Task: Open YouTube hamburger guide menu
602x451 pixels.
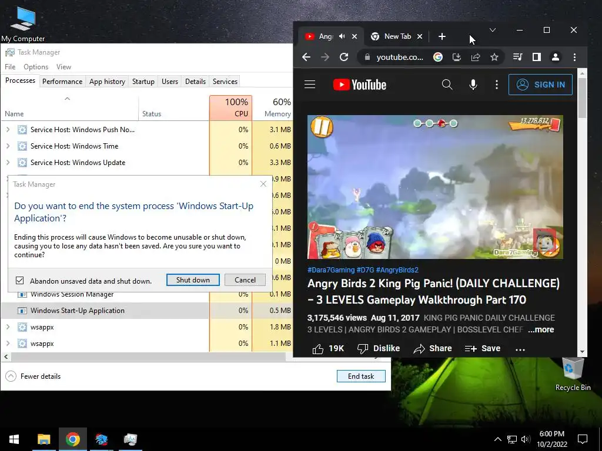Action: click(310, 85)
